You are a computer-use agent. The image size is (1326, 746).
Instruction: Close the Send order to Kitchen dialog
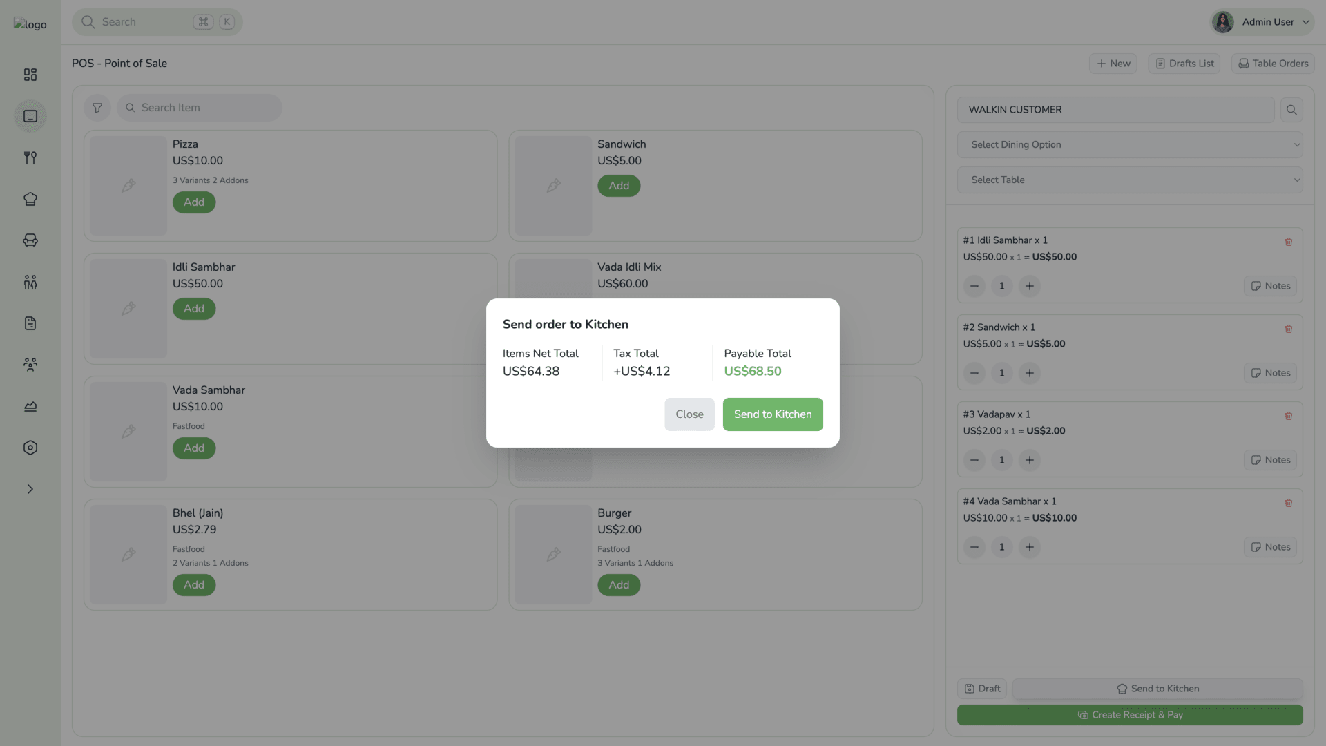coord(689,414)
